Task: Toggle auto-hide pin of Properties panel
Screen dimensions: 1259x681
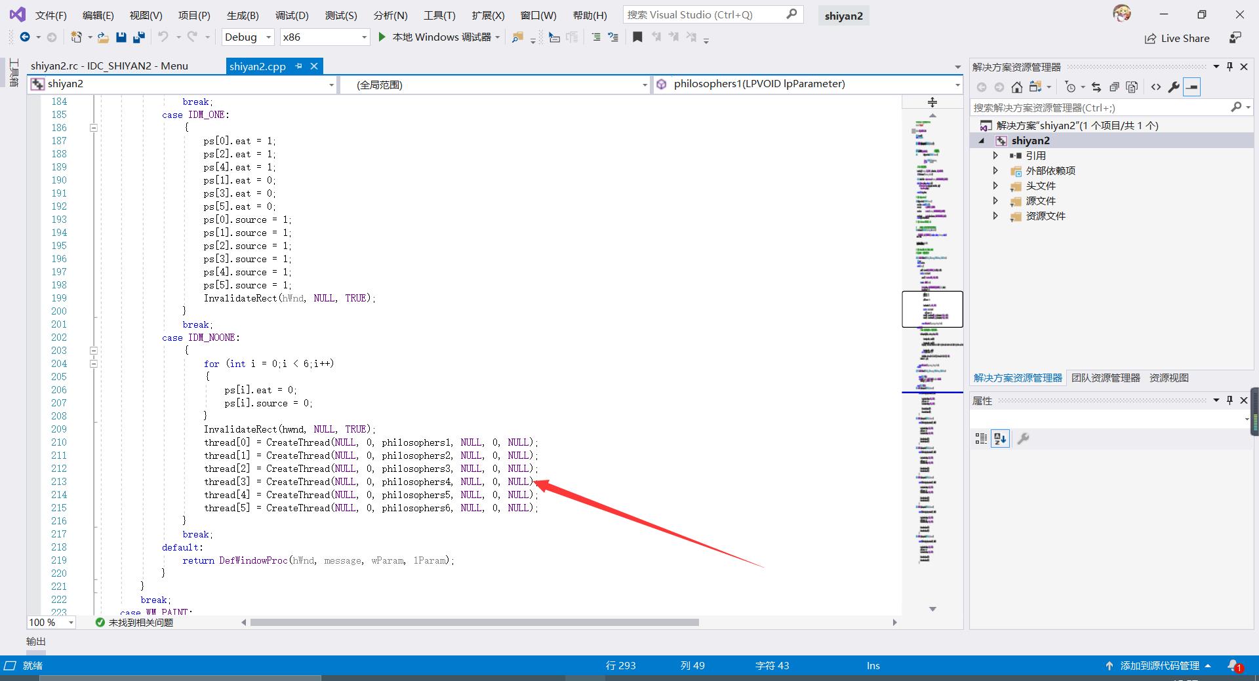Action: coord(1229,400)
